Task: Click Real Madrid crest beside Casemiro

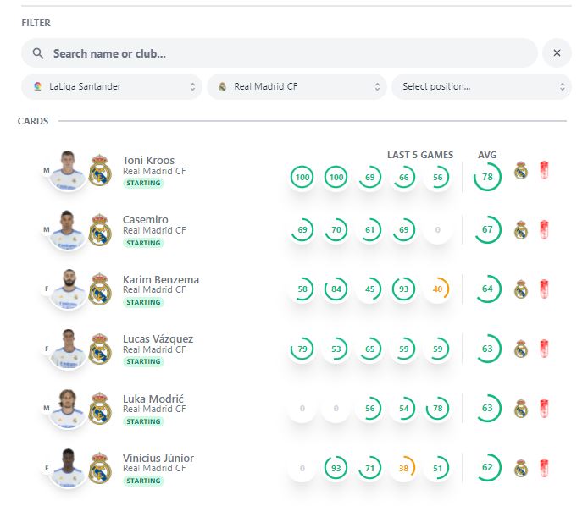Action: pos(100,230)
